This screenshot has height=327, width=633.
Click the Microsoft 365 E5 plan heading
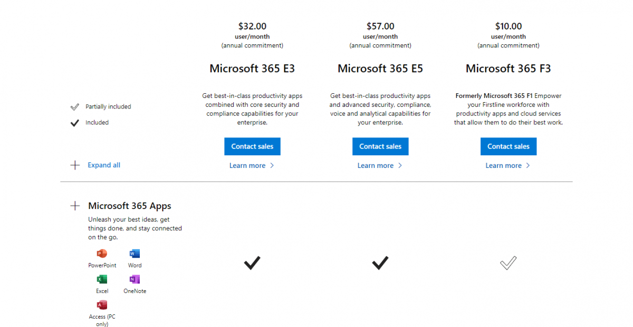click(380, 68)
